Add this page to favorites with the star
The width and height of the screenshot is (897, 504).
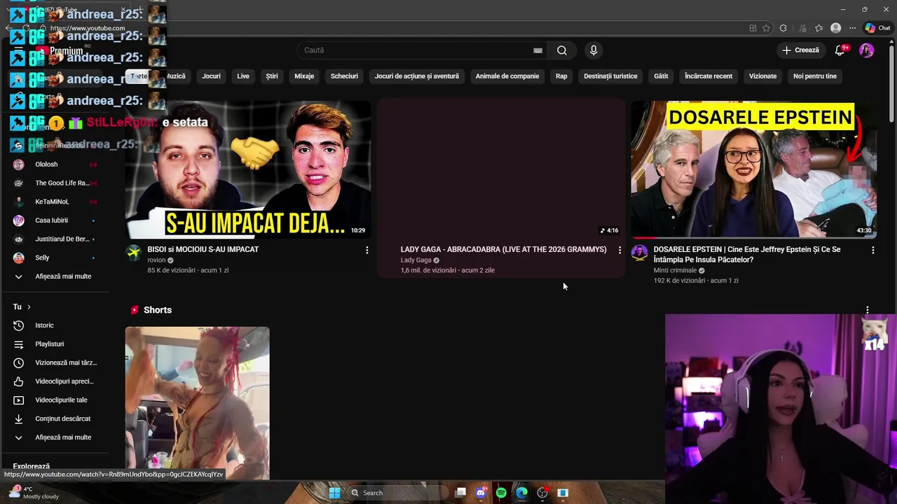(x=766, y=28)
